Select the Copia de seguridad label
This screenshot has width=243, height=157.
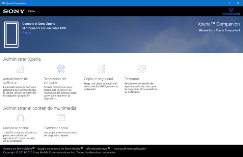pyautogui.click(x=98, y=79)
